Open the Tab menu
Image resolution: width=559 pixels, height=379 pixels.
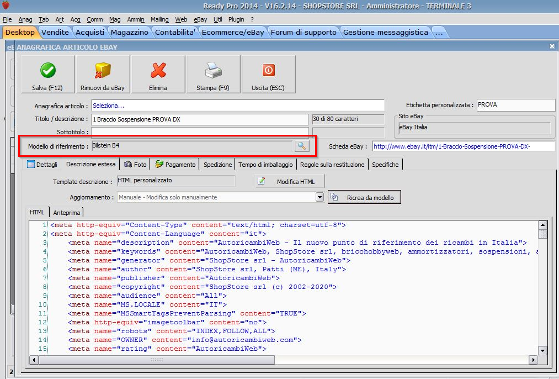tap(44, 19)
